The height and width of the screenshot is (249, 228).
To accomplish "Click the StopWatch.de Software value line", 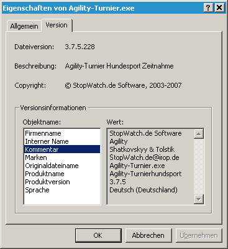I will point(145,133).
